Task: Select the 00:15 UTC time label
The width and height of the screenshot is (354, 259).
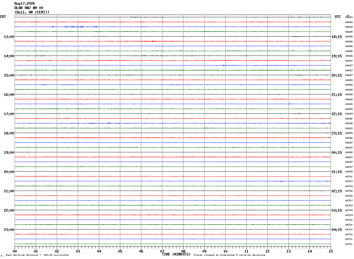Action: tap(337, 153)
